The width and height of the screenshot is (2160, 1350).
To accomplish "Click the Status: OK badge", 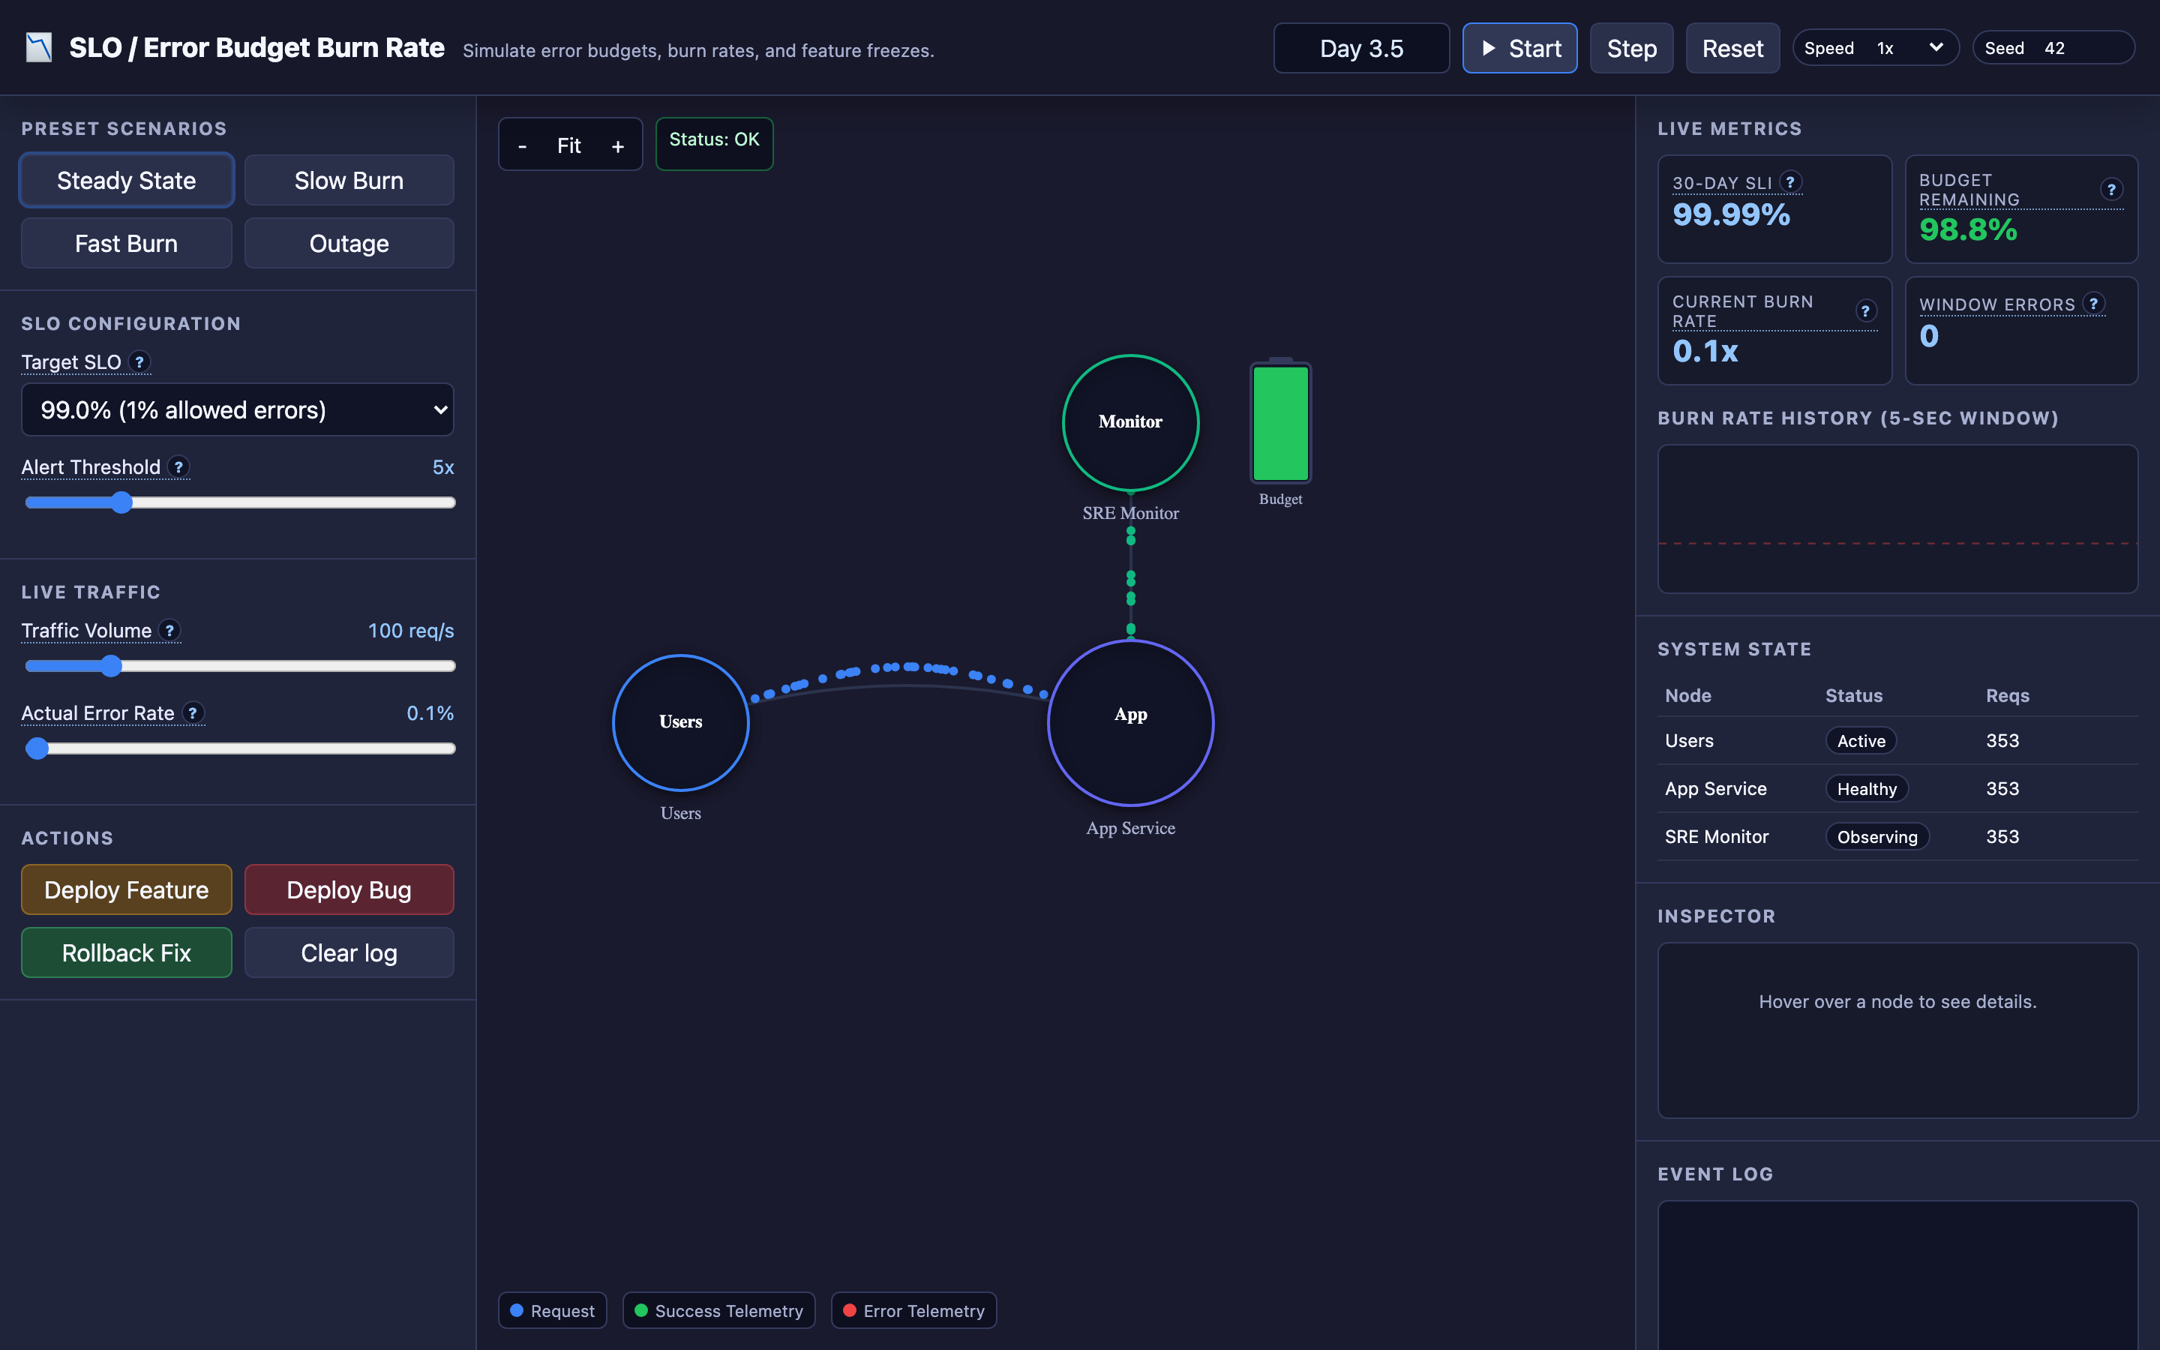I will pos(714,142).
